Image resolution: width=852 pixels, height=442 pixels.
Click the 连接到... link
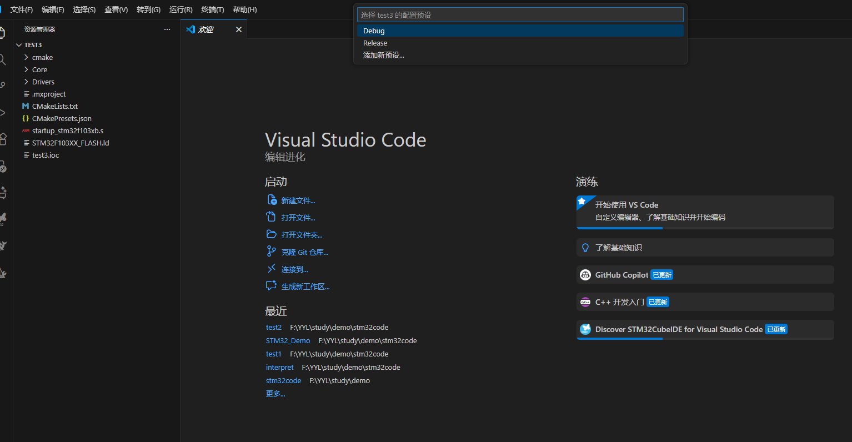click(x=294, y=269)
